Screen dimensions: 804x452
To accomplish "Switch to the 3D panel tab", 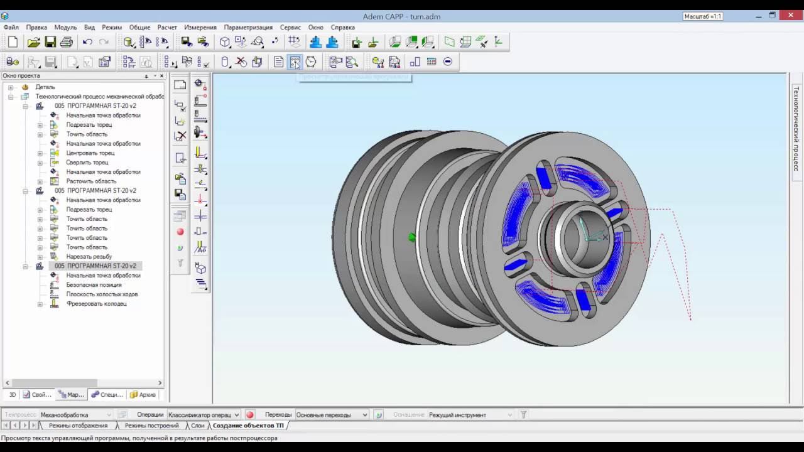I will [x=12, y=395].
